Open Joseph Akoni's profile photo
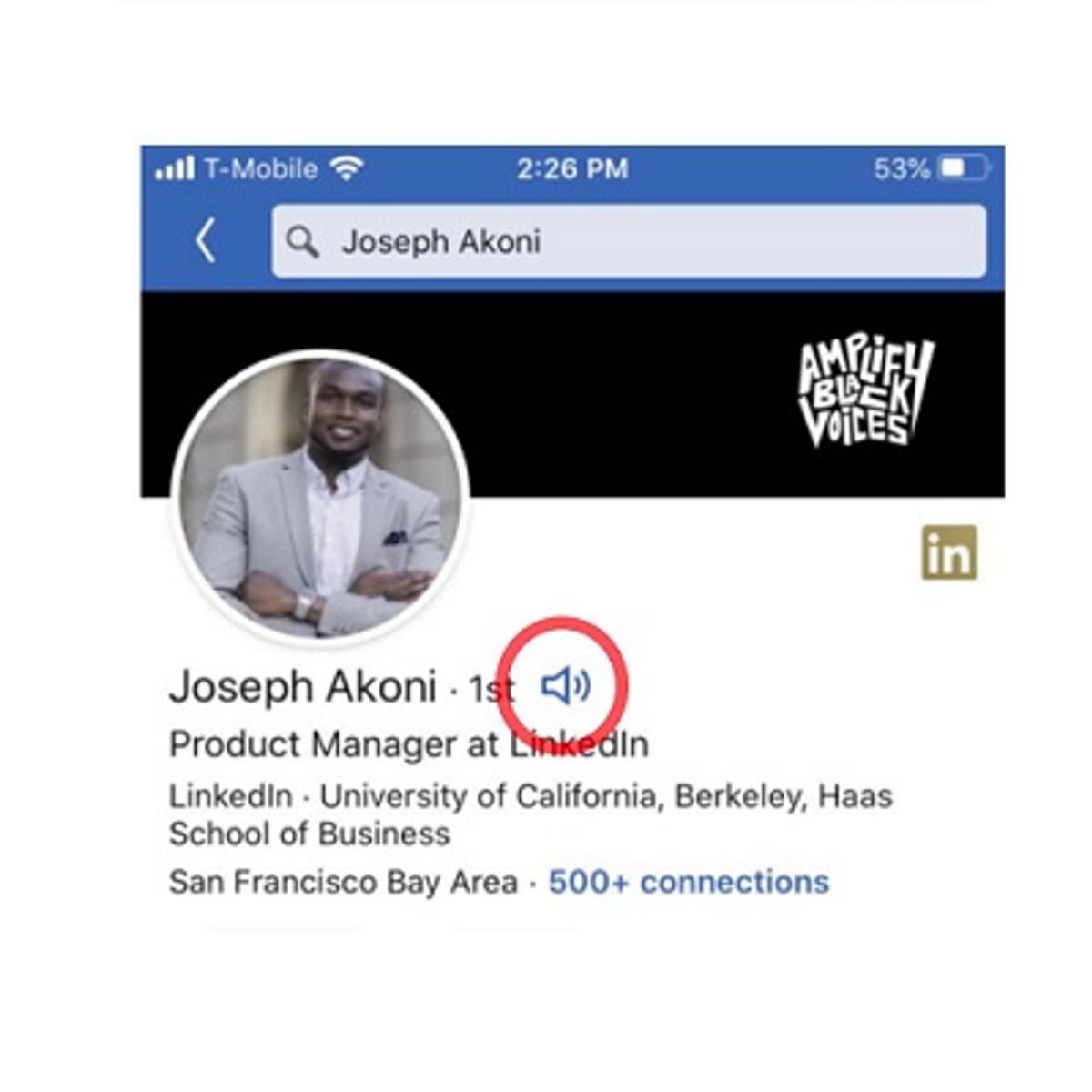The image size is (1092, 1092). pos(320,496)
